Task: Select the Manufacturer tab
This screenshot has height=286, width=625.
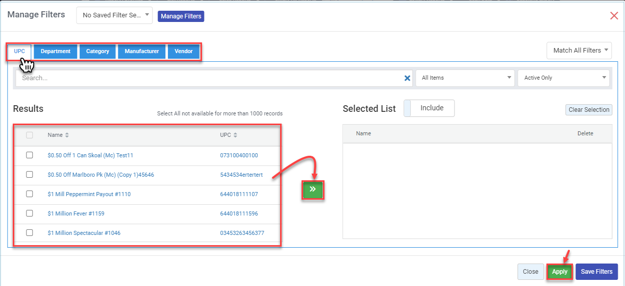Action: [x=142, y=52]
